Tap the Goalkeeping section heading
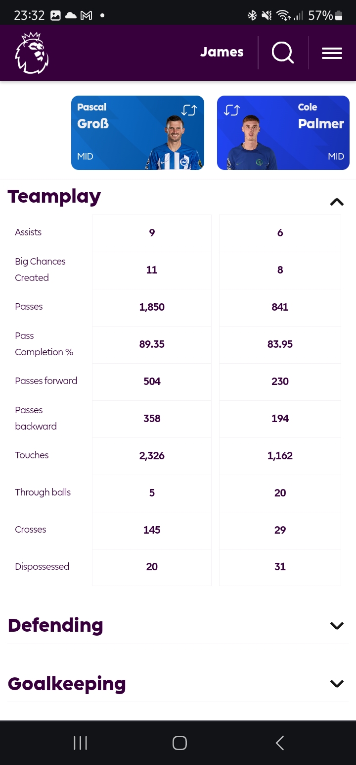The width and height of the screenshot is (356, 765). (67, 684)
